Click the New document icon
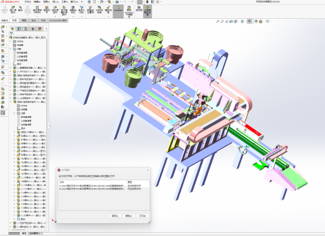Screen dimensions: 325x236 point(95,2)
